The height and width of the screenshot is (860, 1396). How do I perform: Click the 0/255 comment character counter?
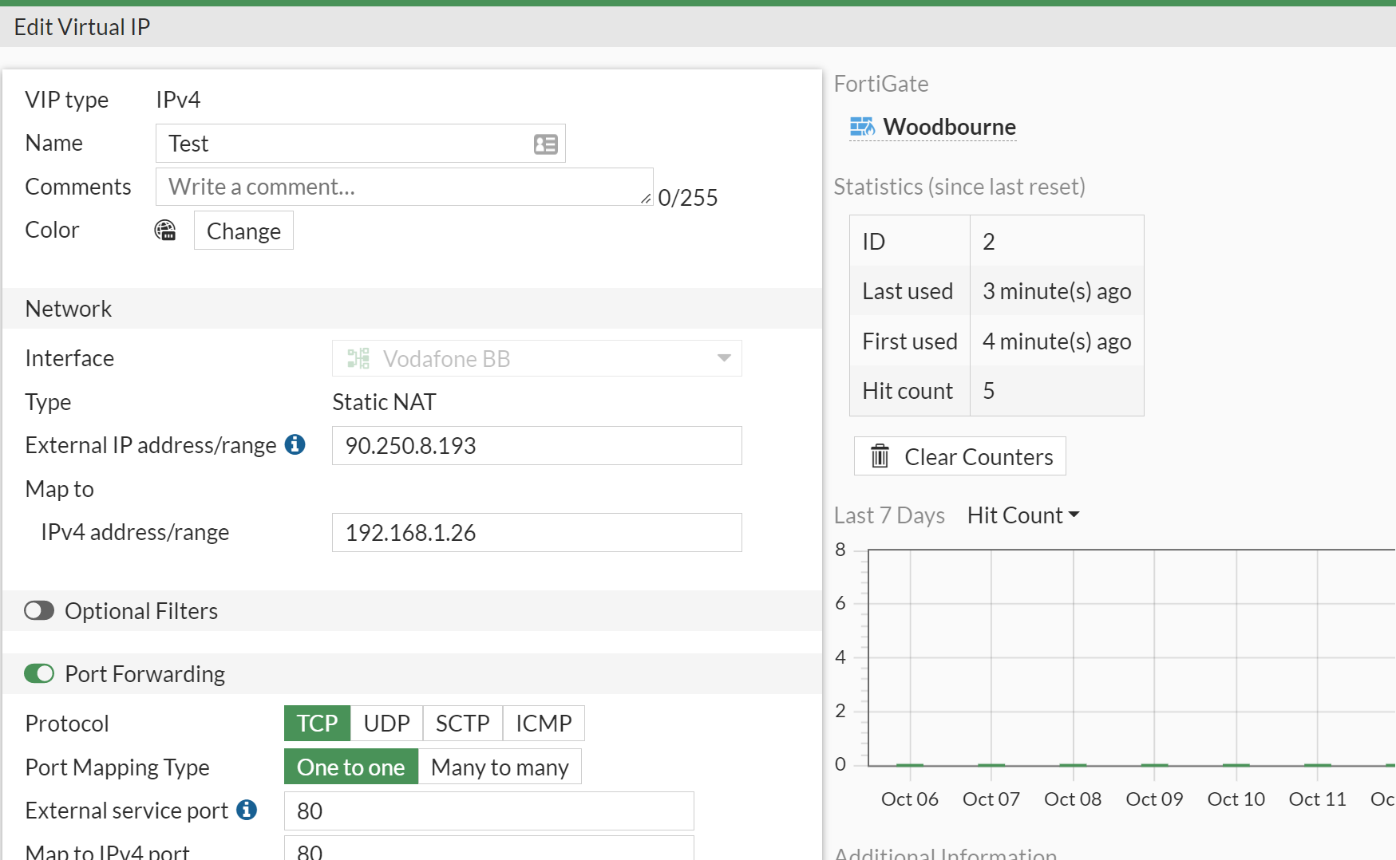(688, 198)
